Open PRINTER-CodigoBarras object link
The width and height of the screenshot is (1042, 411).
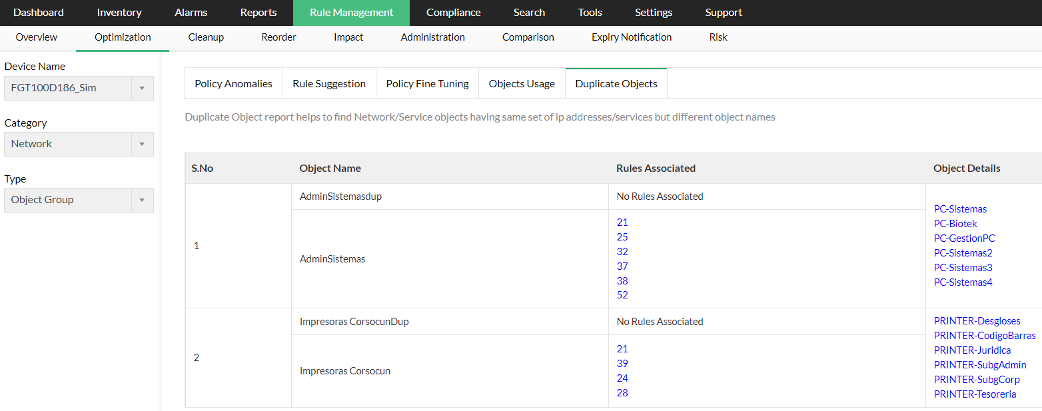984,336
